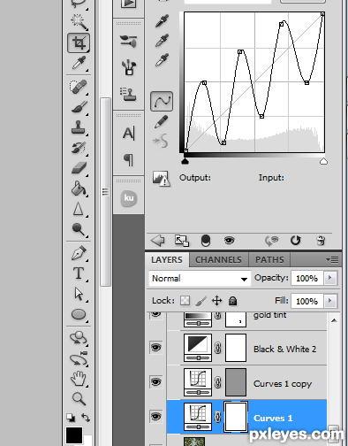Click the draw curve pencil icon
Viewport: 348px width, 446px height.
[x=161, y=121]
